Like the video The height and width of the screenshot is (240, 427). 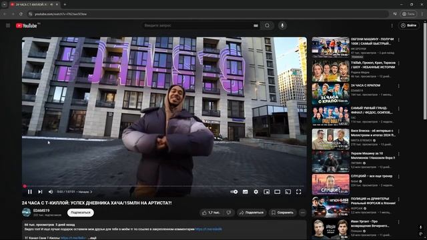point(211,213)
